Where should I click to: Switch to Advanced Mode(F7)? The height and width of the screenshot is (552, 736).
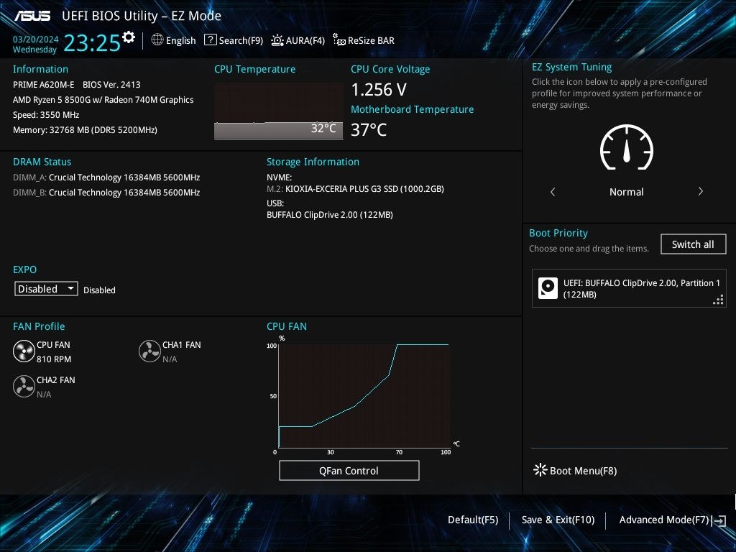coord(663,520)
